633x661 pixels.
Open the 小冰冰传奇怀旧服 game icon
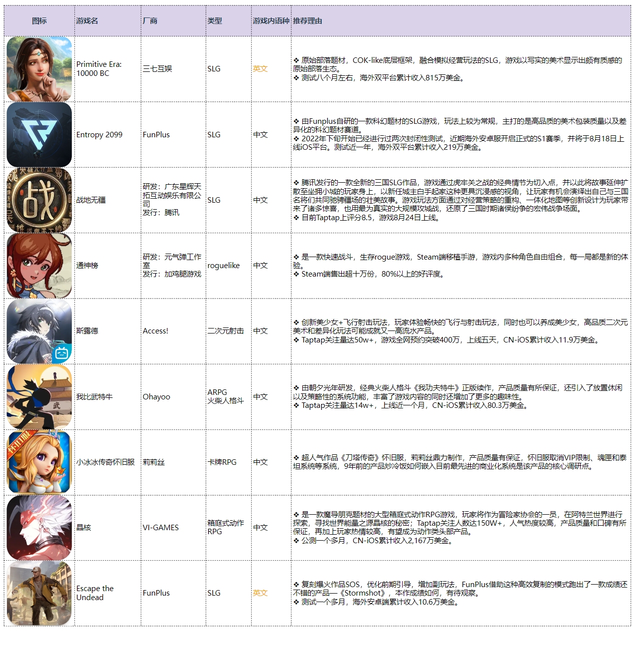[39, 462]
